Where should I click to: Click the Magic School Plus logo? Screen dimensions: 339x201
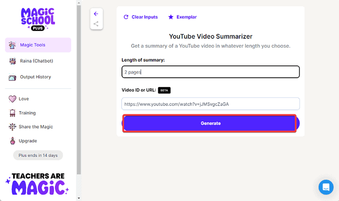click(38, 18)
